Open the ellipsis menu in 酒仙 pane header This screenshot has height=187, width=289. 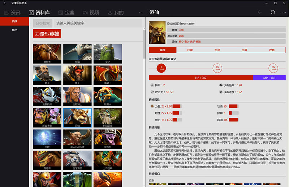click(284, 12)
